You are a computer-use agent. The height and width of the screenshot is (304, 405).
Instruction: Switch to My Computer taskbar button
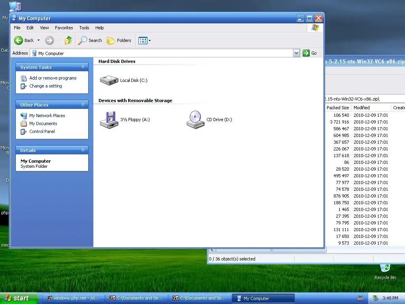263,298
